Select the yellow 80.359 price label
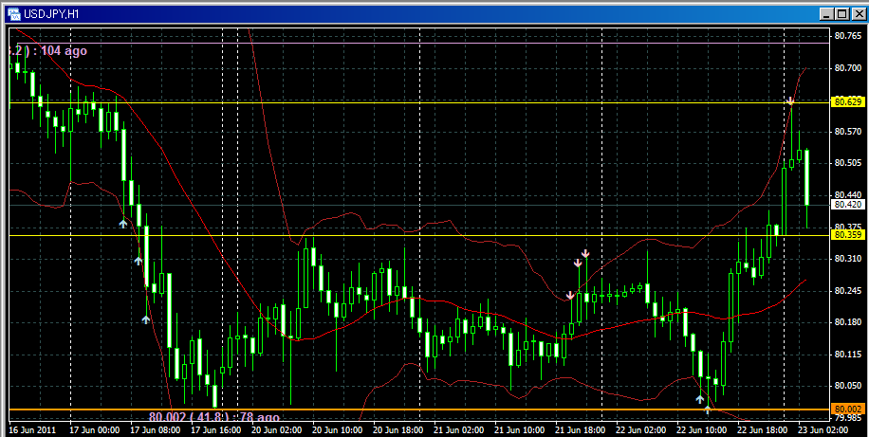This screenshot has width=869, height=437. coord(845,234)
